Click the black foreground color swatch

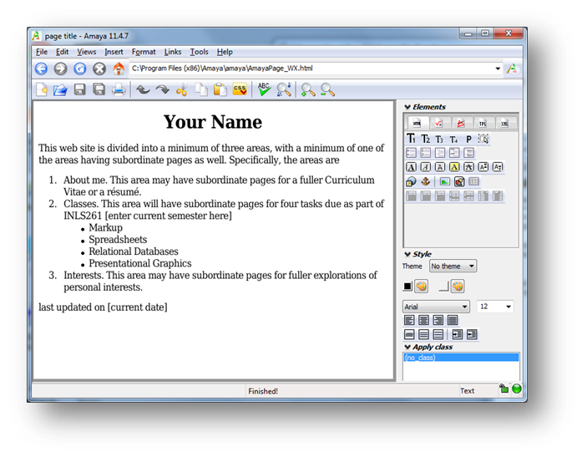coord(407,287)
